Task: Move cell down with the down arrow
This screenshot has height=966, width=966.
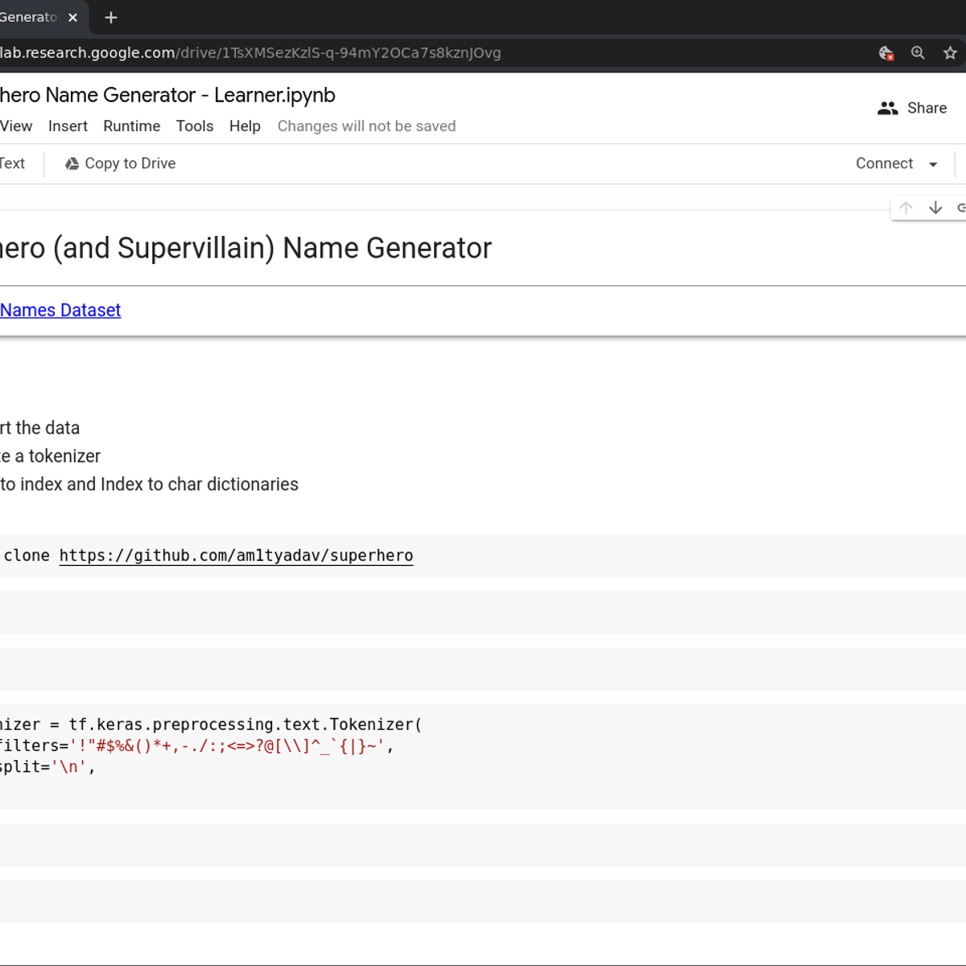Action: (x=935, y=208)
